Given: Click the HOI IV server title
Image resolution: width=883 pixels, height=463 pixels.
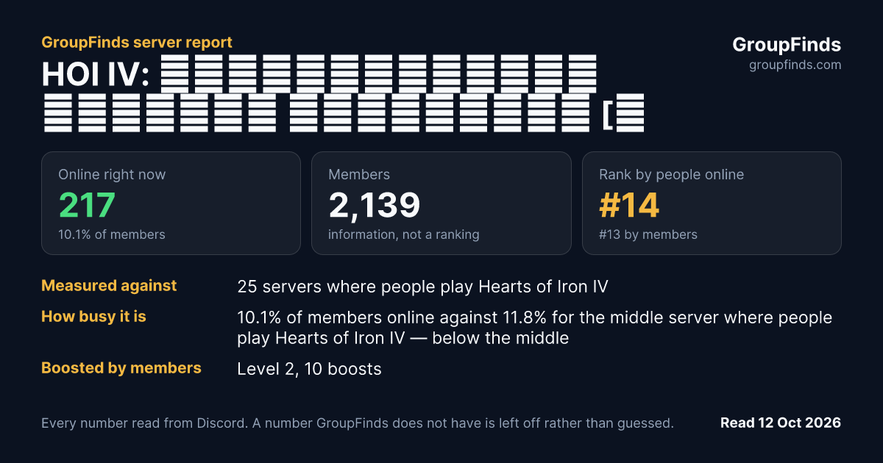Looking at the screenshot, I should tap(343, 94).
